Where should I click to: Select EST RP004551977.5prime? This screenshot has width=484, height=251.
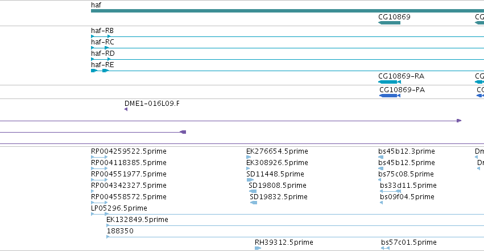click(x=129, y=174)
